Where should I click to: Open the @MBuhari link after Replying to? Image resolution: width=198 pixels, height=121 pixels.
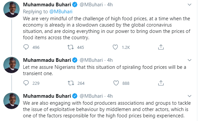(x=61, y=12)
